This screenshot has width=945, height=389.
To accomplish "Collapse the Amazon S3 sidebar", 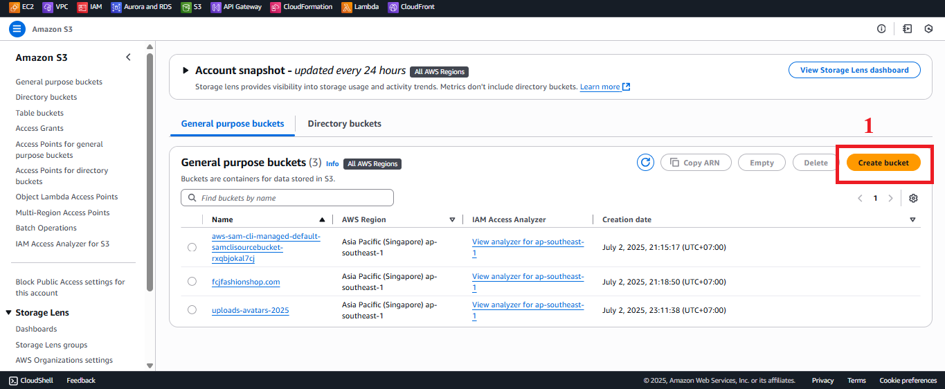I will click(128, 57).
